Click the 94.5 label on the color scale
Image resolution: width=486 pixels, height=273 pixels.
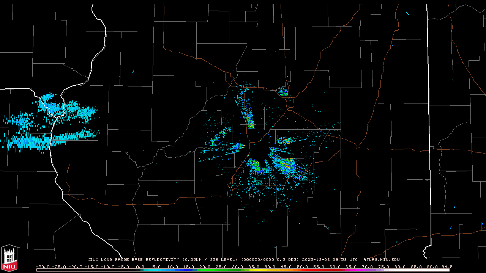(x=446, y=267)
